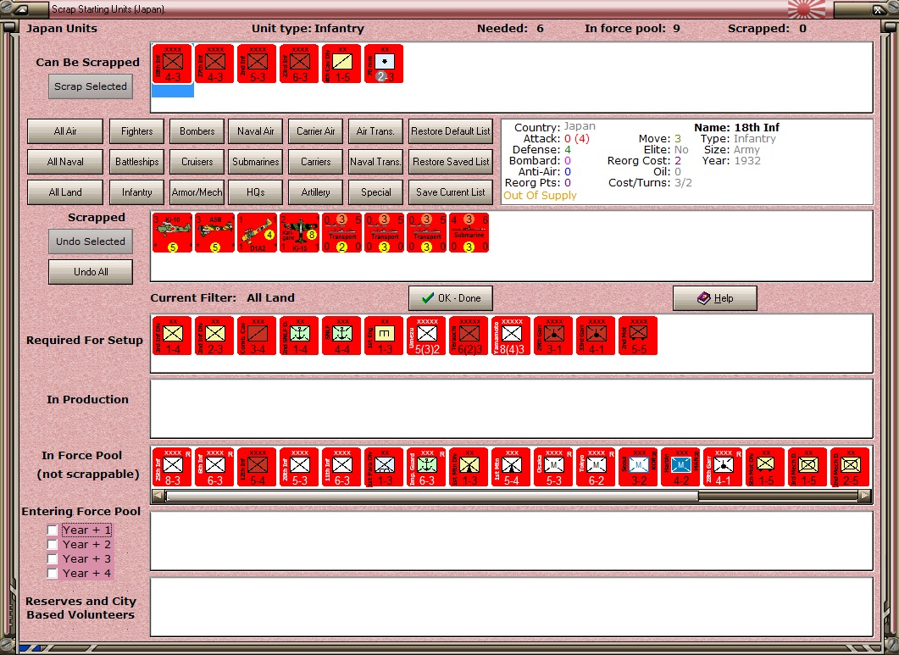899x655 pixels.
Task: Filter by Infantry
Action: pyautogui.click(x=137, y=192)
